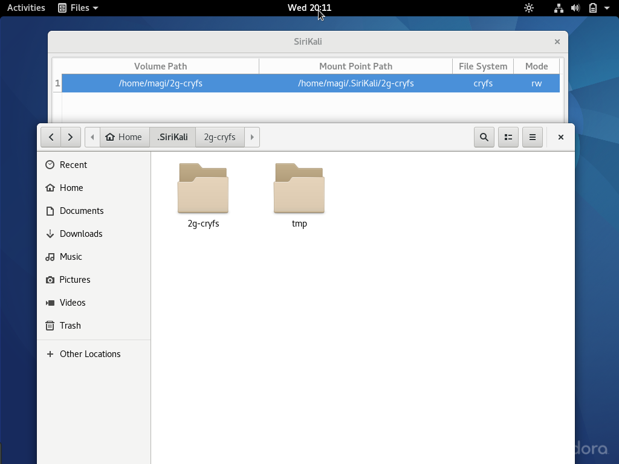The width and height of the screenshot is (619, 464).
Task: Open Documents in the sidebar
Action: (94, 211)
